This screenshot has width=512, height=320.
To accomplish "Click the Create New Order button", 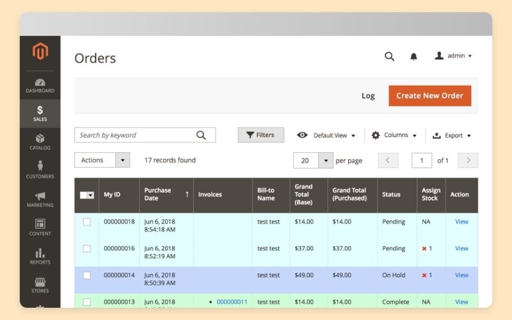I will click(429, 95).
